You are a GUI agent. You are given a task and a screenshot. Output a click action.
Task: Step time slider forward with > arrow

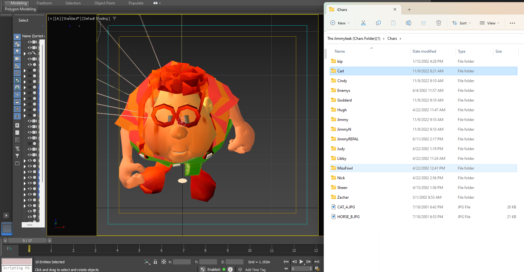coord(50,241)
